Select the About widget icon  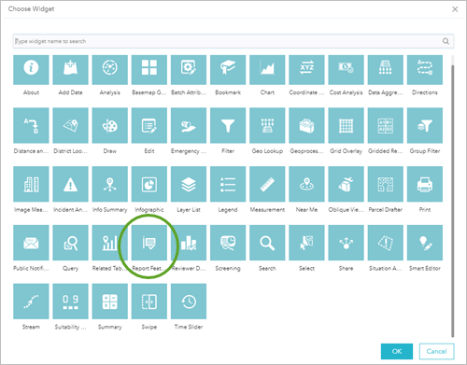pyautogui.click(x=31, y=70)
